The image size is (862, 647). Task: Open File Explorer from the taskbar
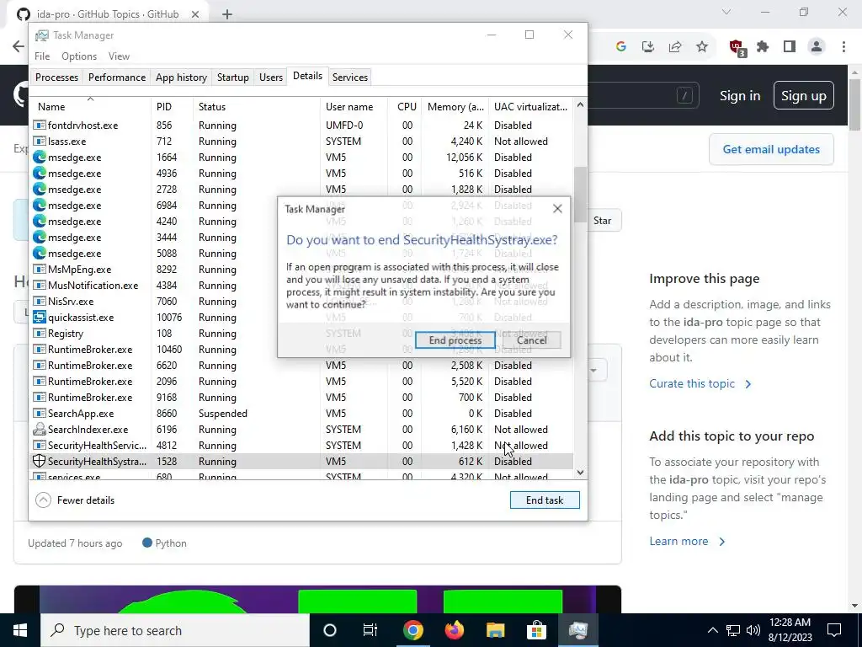pyautogui.click(x=495, y=630)
